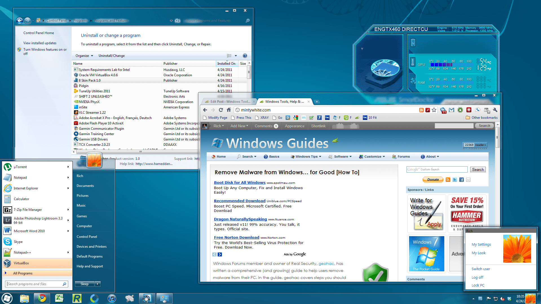Open the Customize dropdown in site navigation
Viewport: 541px width, 304px height.
click(372, 157)
